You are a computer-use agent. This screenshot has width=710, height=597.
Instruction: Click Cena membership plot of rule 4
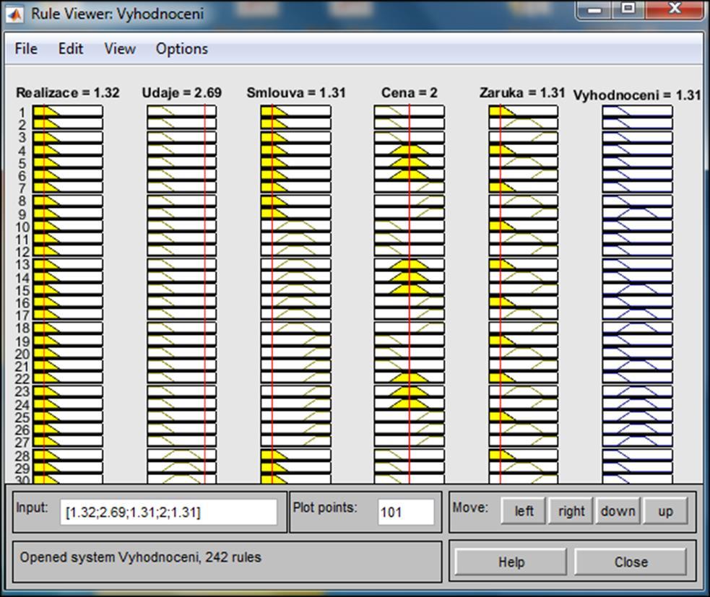click(410, 150)
